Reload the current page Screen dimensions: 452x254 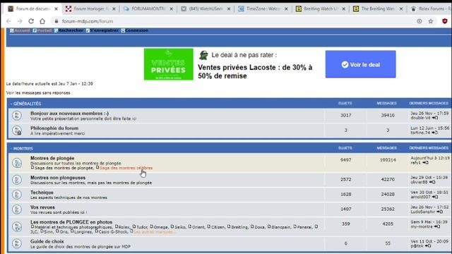(31, 21)
